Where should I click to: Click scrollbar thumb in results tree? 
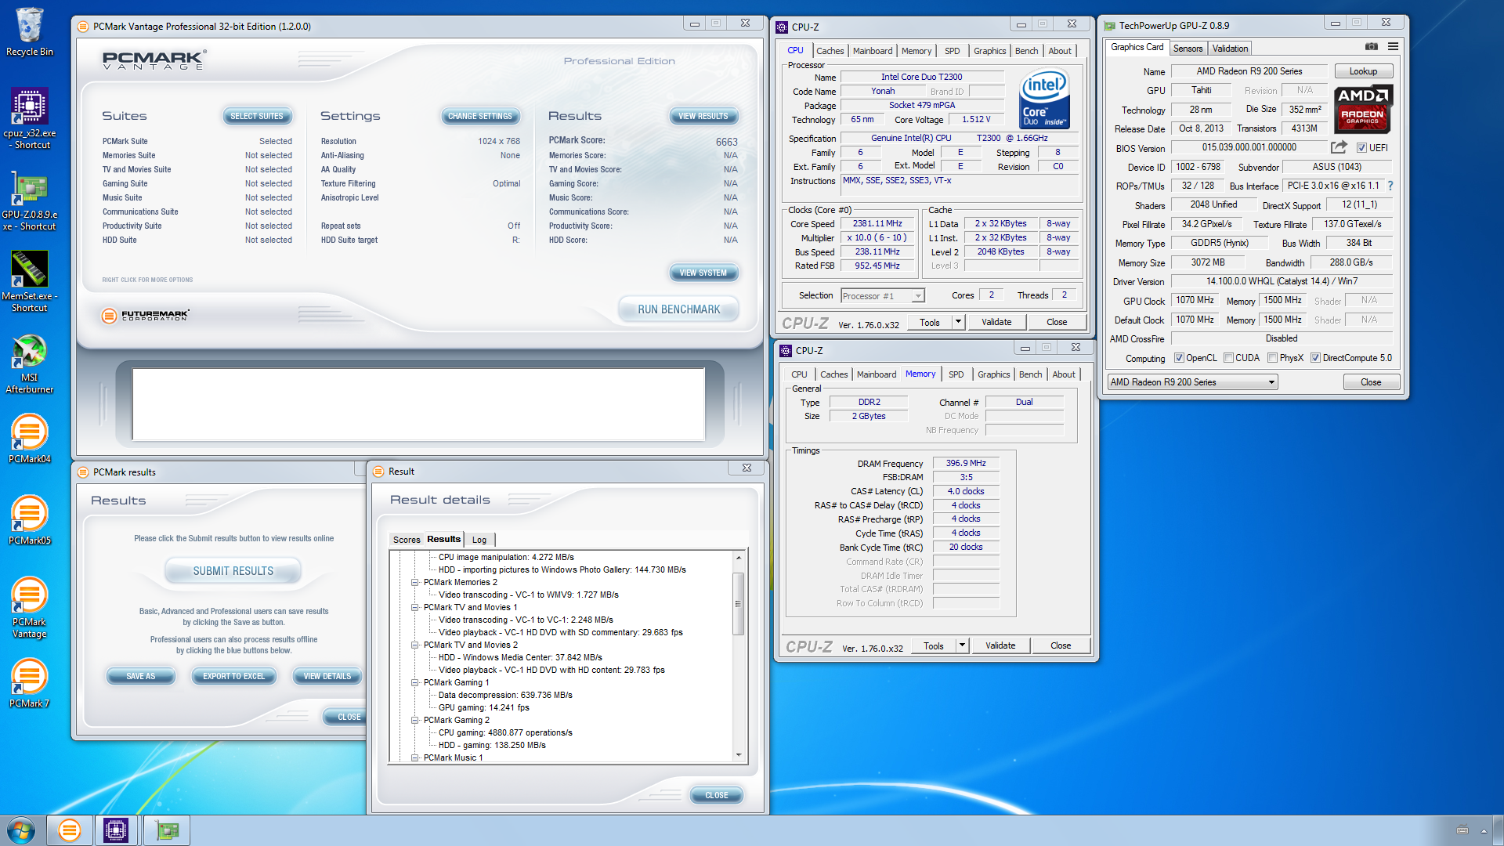[x=738, y=603]
